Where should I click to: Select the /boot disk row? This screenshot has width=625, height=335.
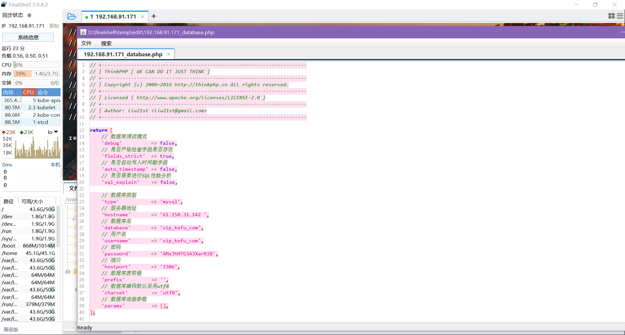28,246
